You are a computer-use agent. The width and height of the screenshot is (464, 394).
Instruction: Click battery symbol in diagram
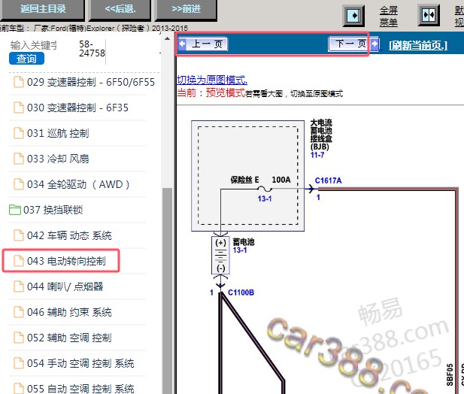220,255
